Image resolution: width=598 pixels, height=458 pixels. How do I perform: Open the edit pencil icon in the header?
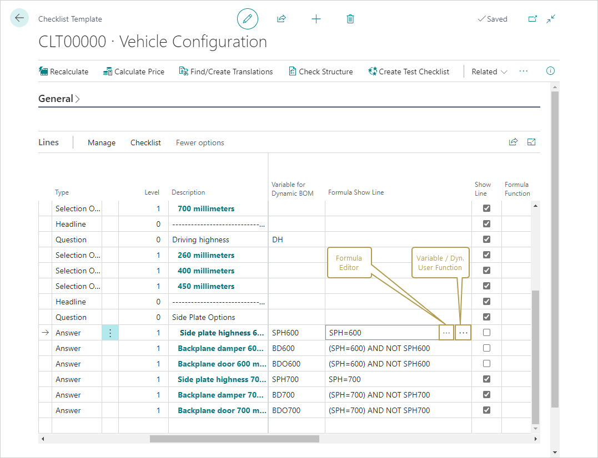pyautogui.click(x=248, y=18)
